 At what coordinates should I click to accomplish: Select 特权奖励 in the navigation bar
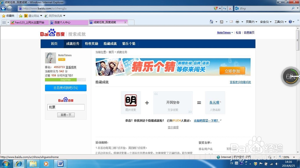91,44
